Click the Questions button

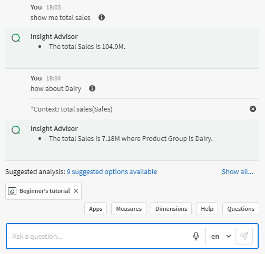[x=241, y=209]
